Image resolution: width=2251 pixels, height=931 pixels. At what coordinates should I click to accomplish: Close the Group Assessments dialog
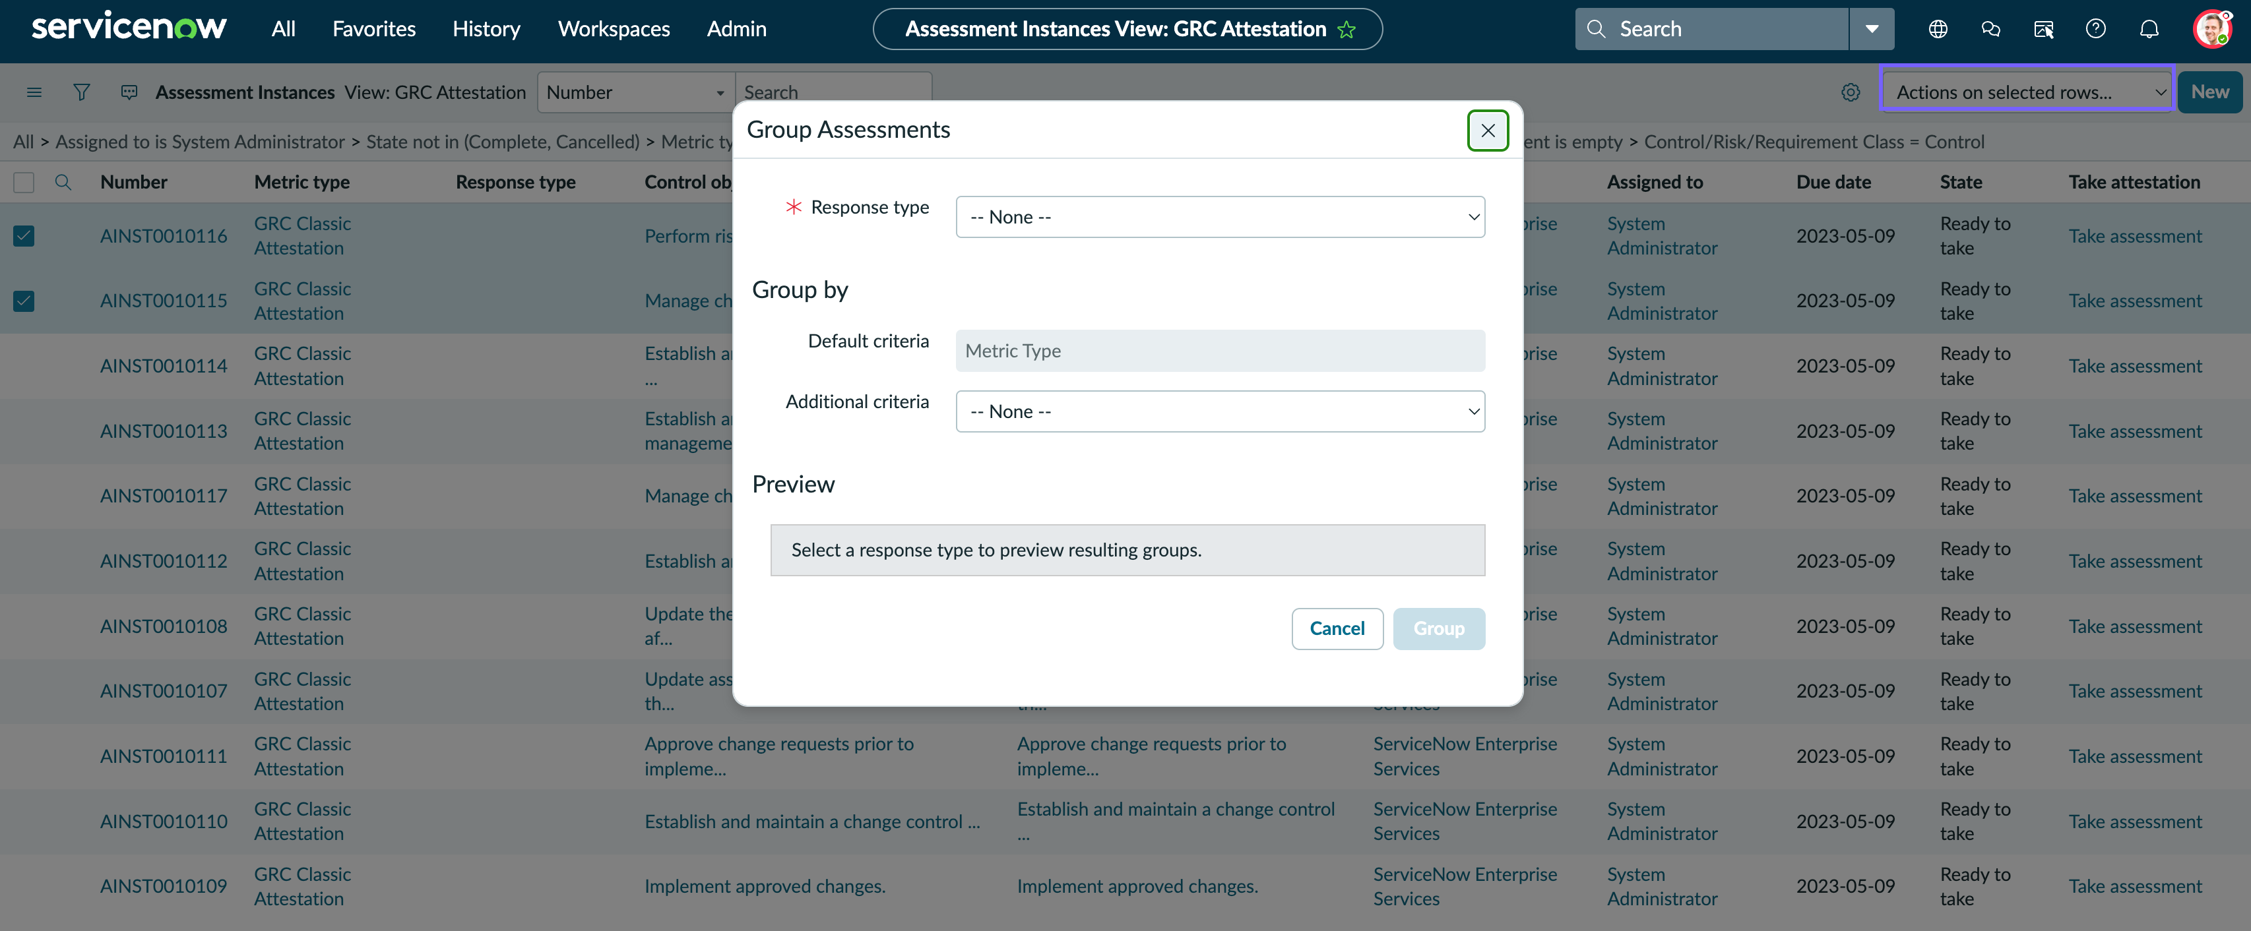(x=1487, y=130)
